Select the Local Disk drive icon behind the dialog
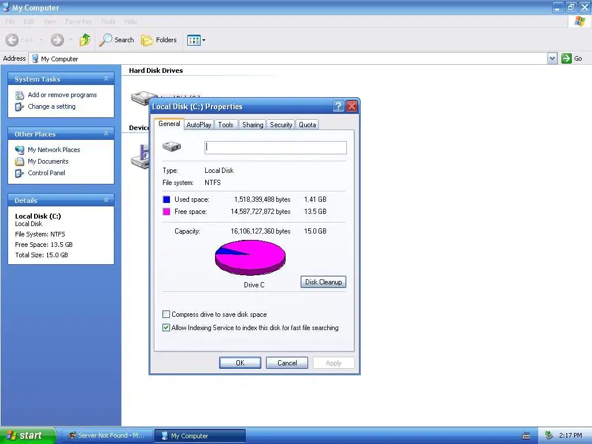592x444 pixels. [x=140, y=98]
